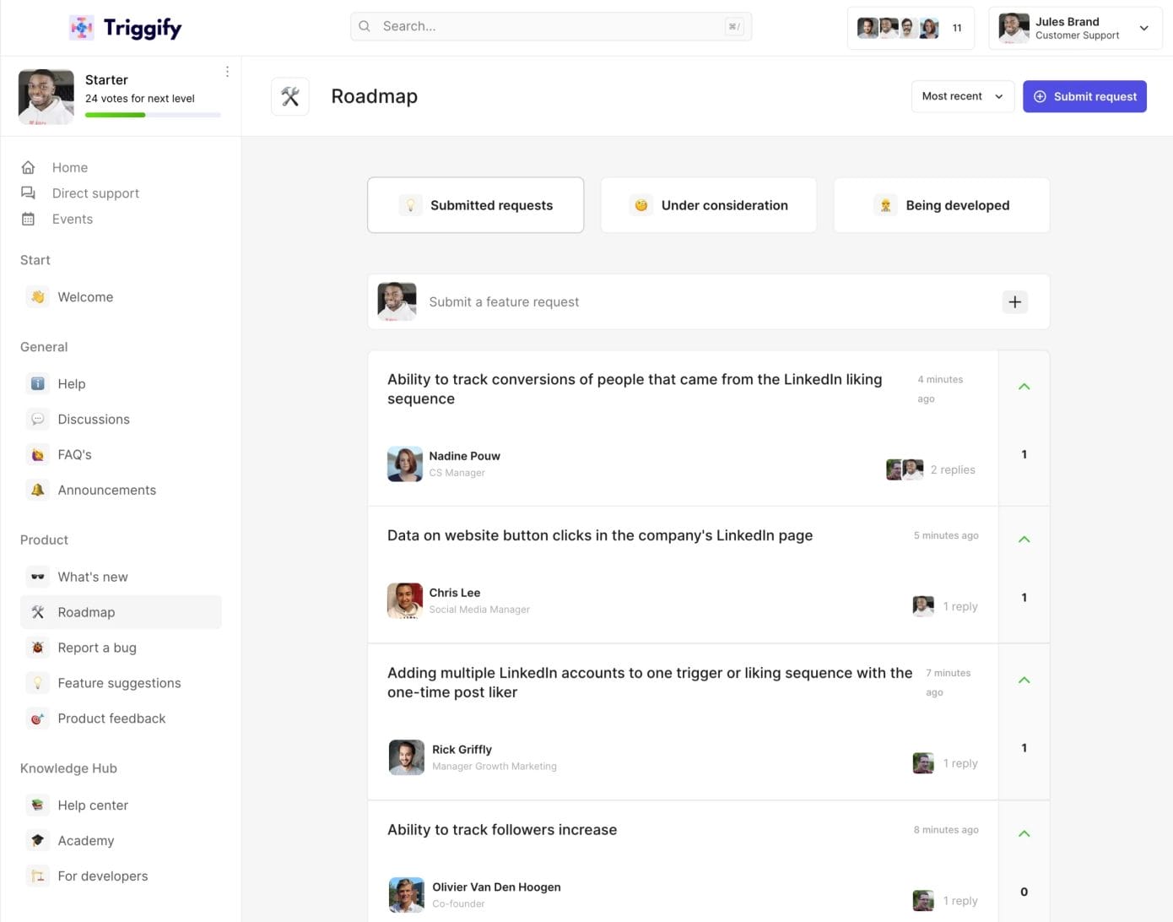Switch to the Being developed tab

(x=941, y=205)
